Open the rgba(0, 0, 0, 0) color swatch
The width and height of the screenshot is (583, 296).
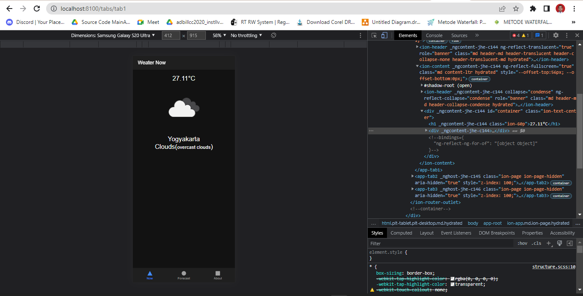point(453,279)
